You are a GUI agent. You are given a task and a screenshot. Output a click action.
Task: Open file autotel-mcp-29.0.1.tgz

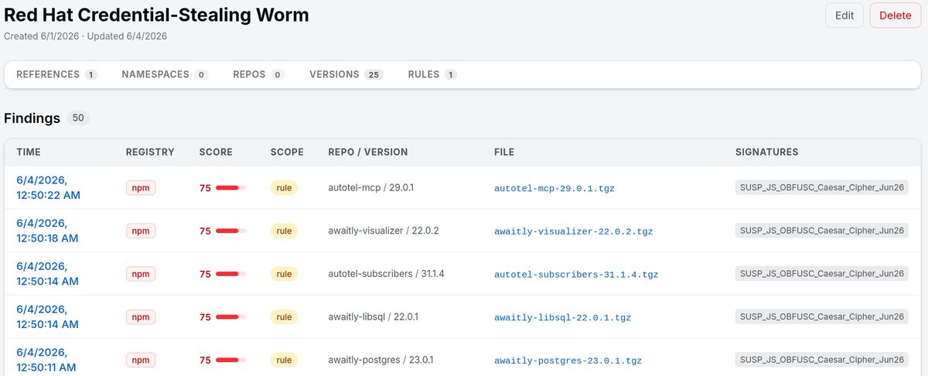554,188
